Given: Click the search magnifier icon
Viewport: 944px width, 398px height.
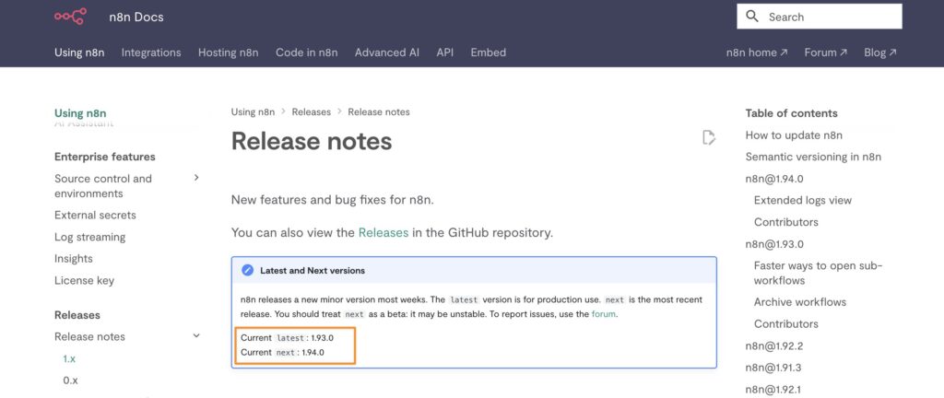Looking at the screenshot, I should [752, 17].
